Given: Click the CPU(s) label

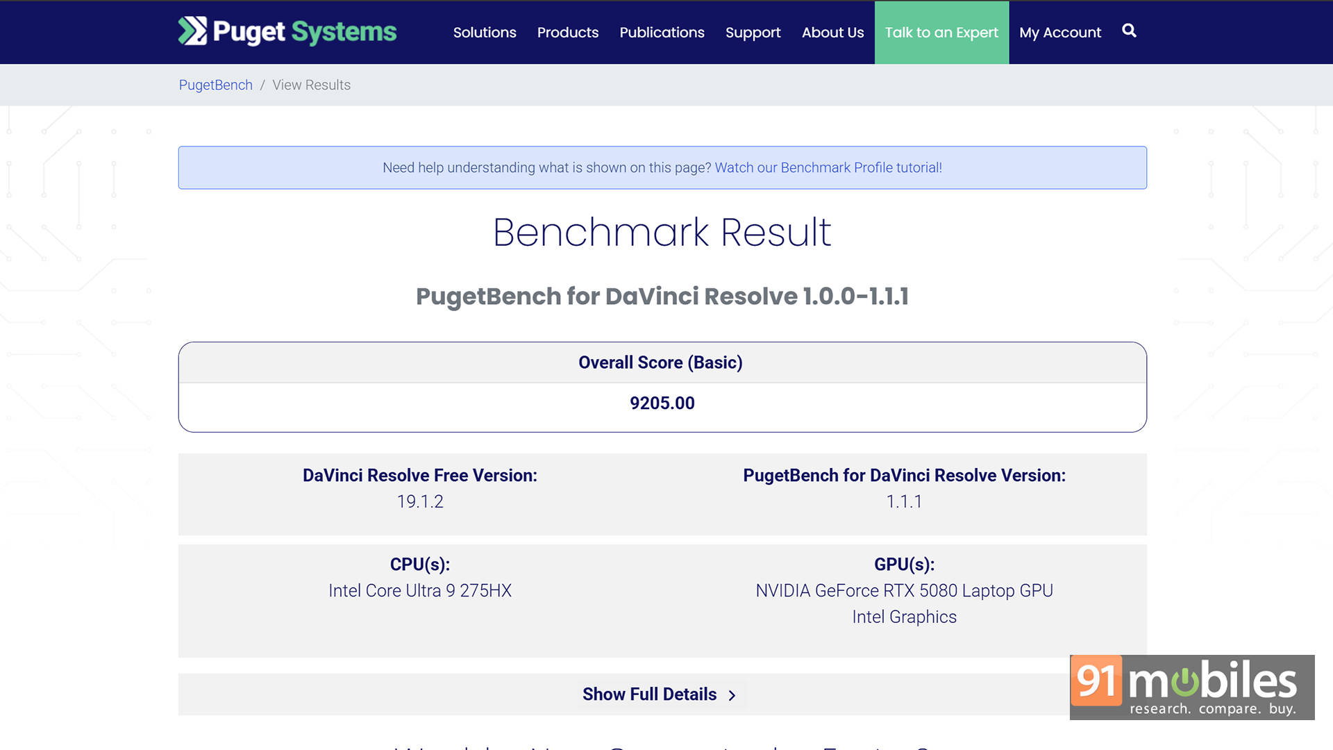Looking at the screenshot, I should point(420,564).
